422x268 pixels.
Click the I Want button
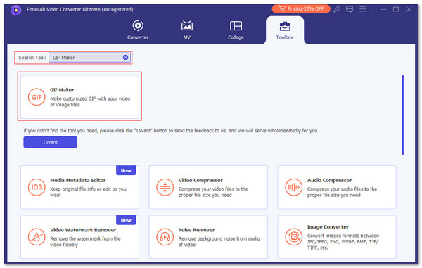click(51, 142)
